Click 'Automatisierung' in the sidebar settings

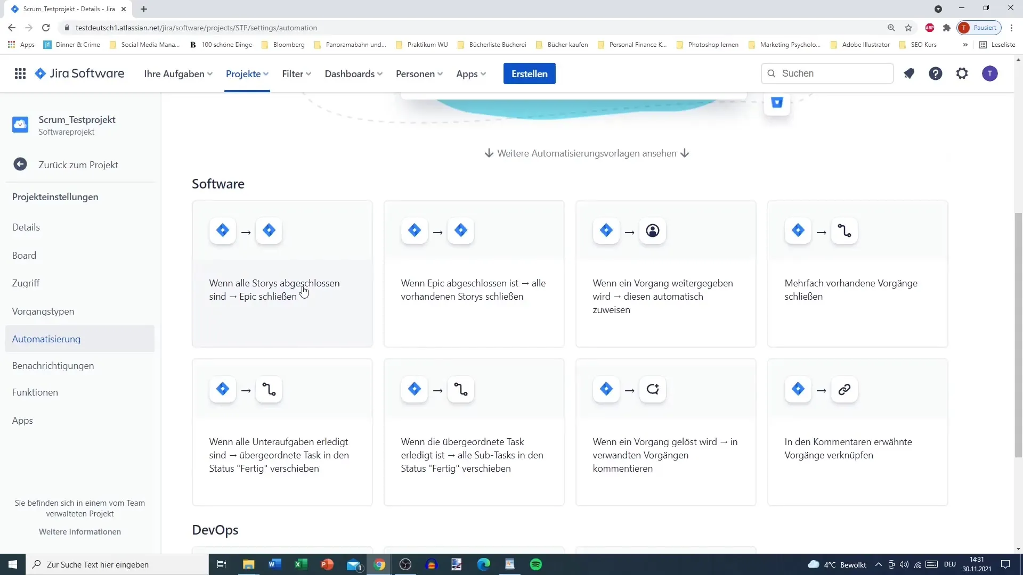click(x=46, y=339)
